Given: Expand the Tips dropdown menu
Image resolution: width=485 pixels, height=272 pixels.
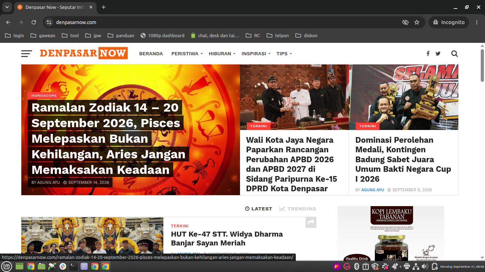Looking at the screenshot, I should point(284,54).
